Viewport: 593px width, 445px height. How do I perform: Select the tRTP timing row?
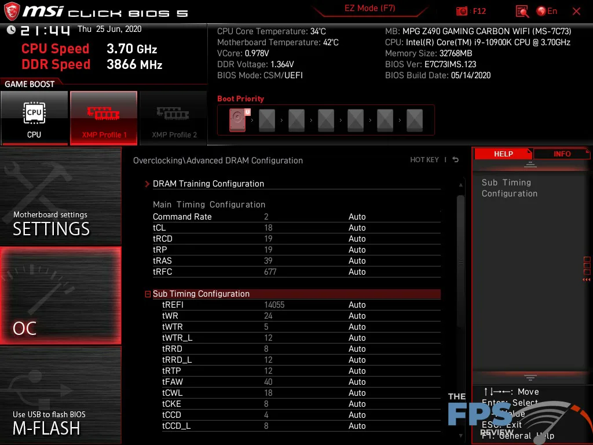click(301, 370)
